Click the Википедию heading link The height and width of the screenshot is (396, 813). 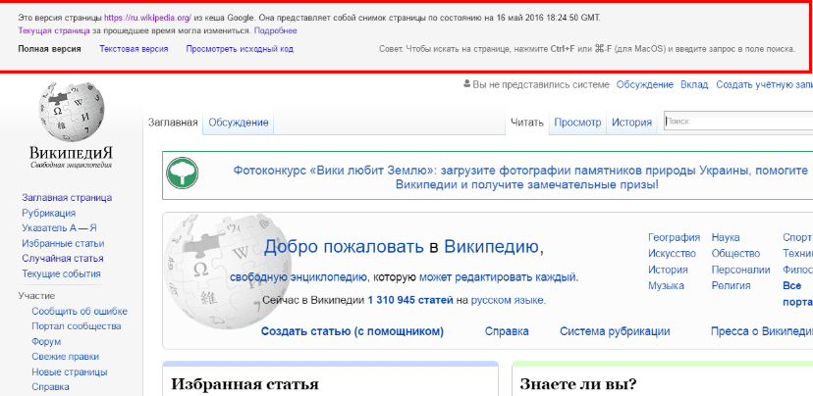[492, 247]
